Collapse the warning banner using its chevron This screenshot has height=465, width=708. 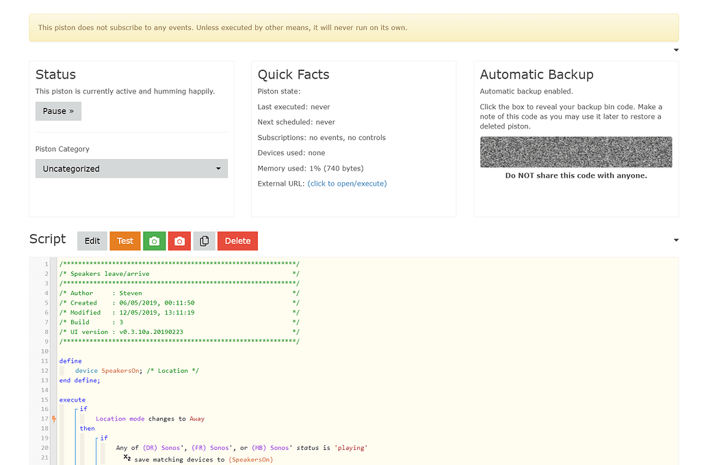676,49
